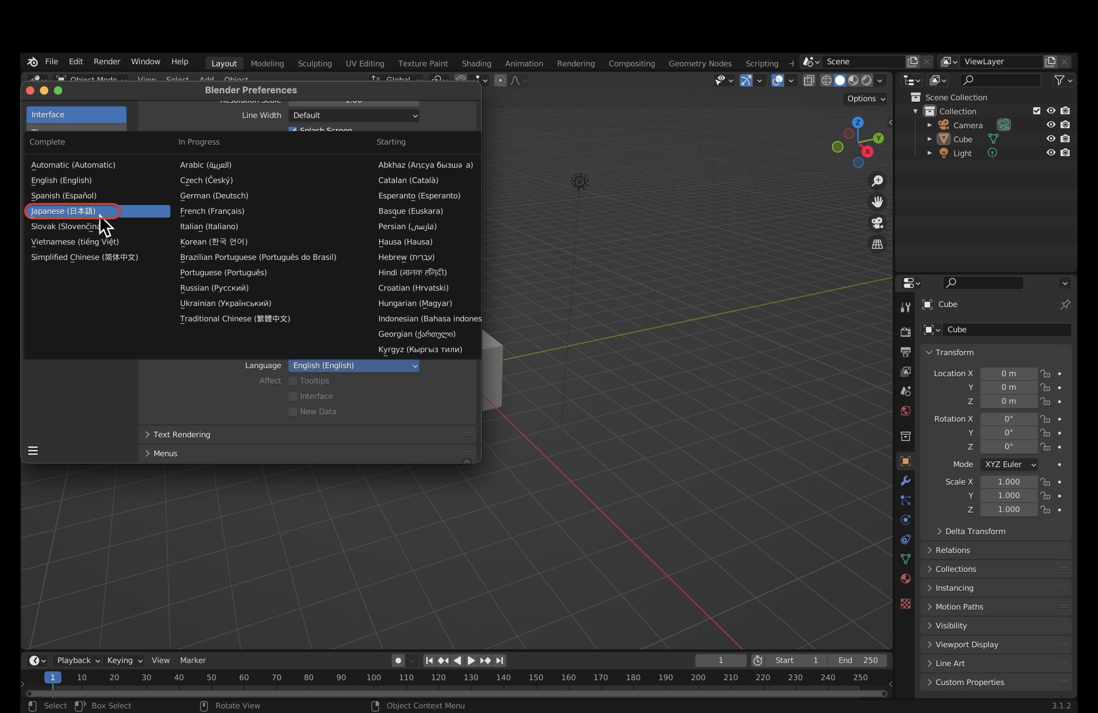Open the Scene properties tab icon

click(905, 391)
